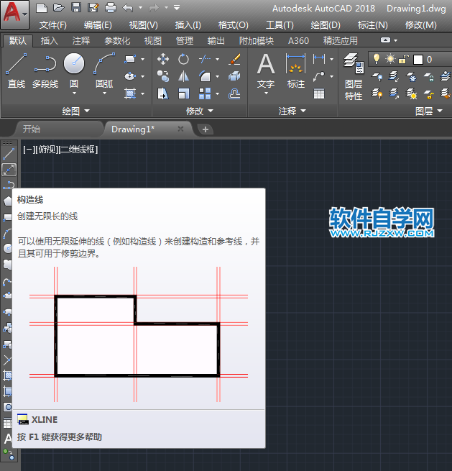
Task: Toggle layer lock padlock icon
Action: (x=404, y=59)
